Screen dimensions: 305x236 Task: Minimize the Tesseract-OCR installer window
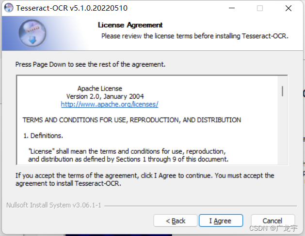click(232, 8)
